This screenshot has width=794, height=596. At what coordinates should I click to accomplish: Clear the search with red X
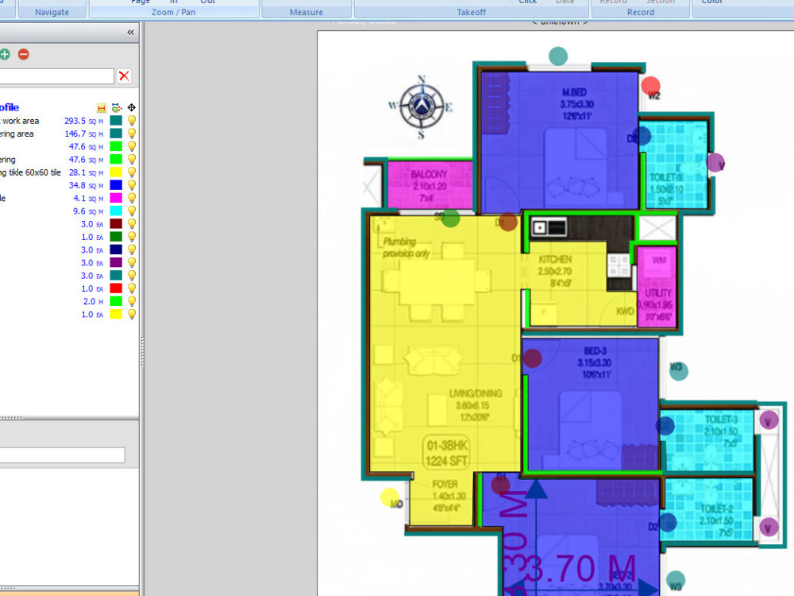124,76
